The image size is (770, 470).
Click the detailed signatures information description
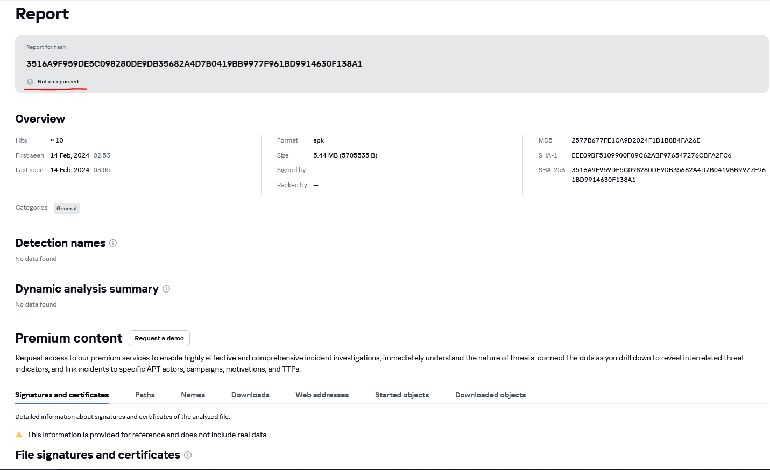(x=123, y=417)
